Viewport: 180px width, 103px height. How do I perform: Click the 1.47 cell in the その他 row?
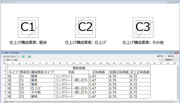[98, 92]
